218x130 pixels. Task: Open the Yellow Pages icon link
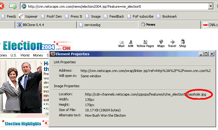point(145,44)
